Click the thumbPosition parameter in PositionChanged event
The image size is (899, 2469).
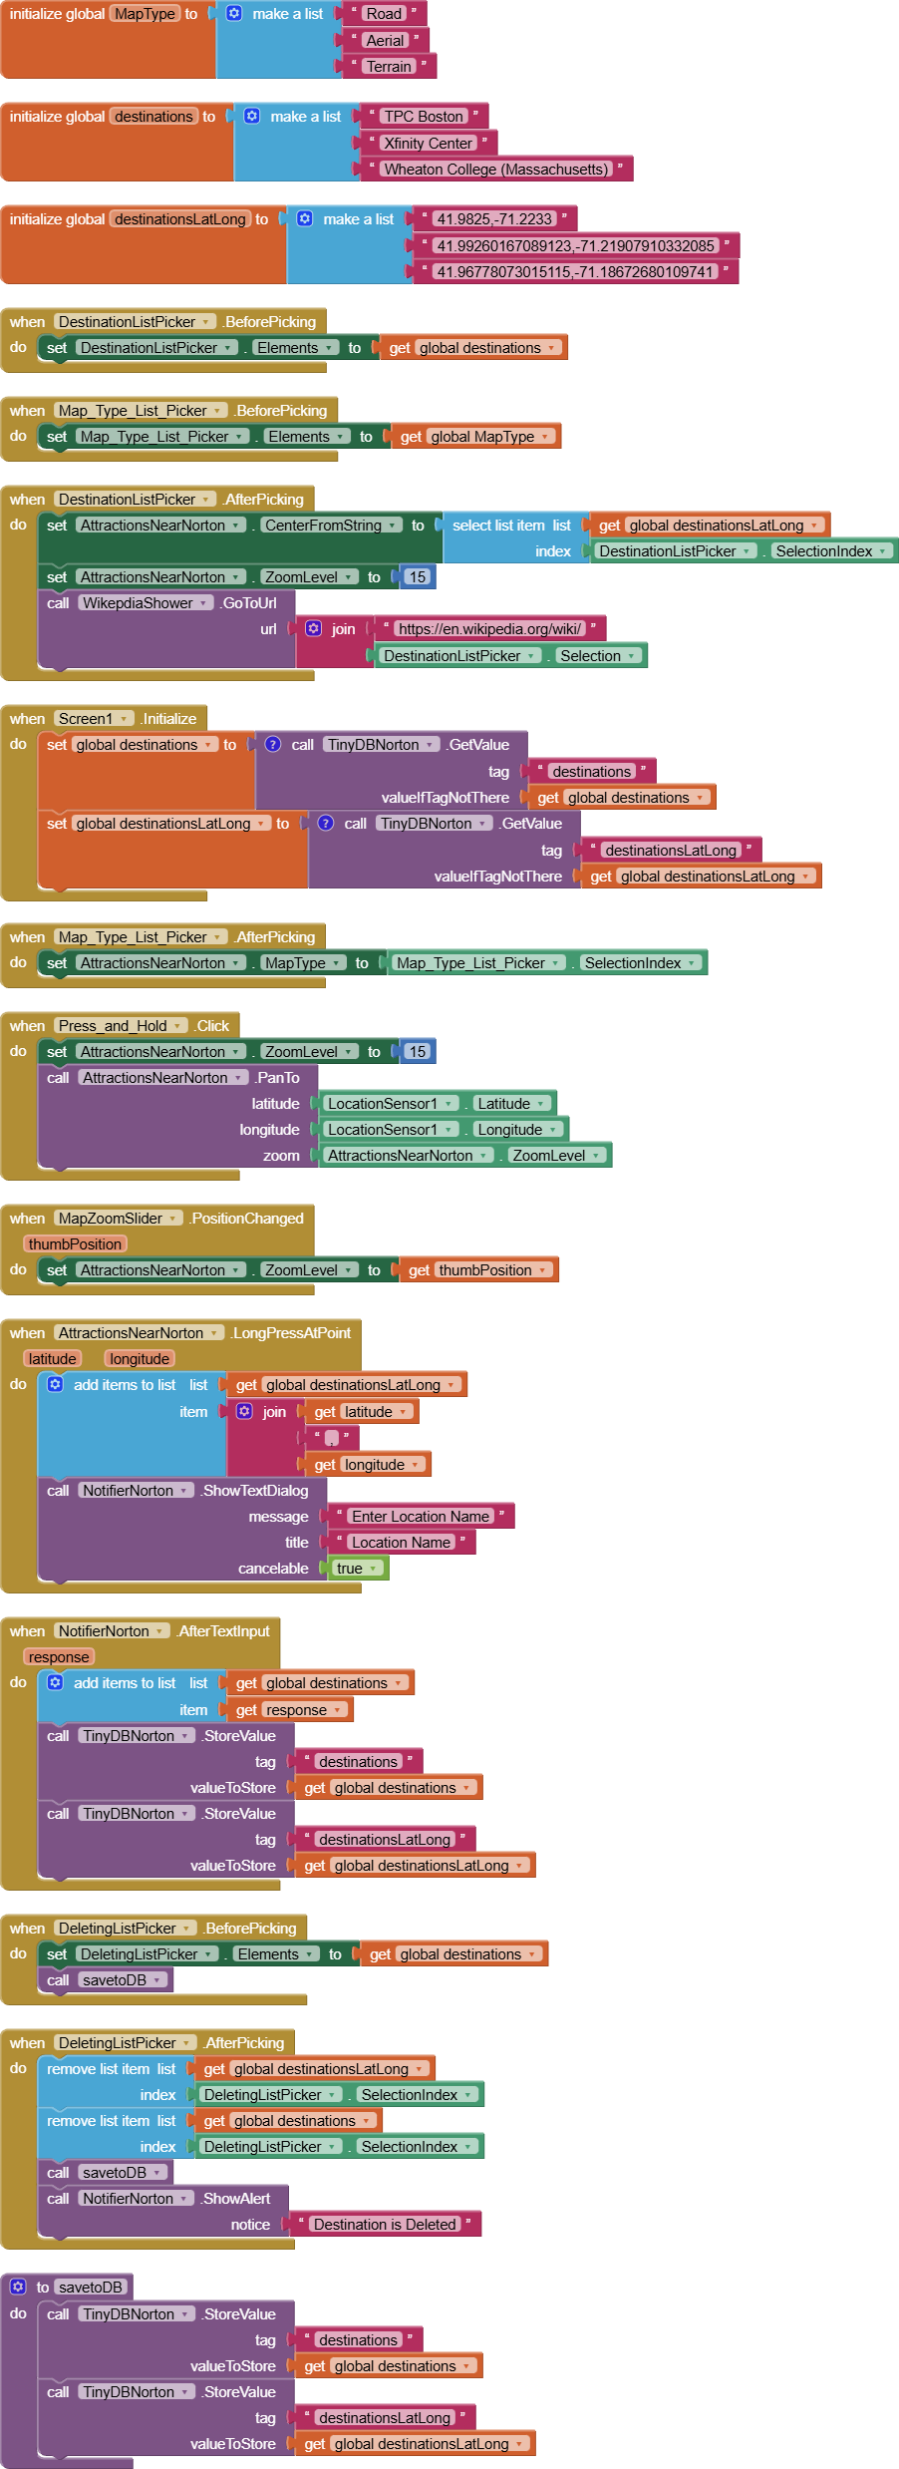click(75, 1244)
